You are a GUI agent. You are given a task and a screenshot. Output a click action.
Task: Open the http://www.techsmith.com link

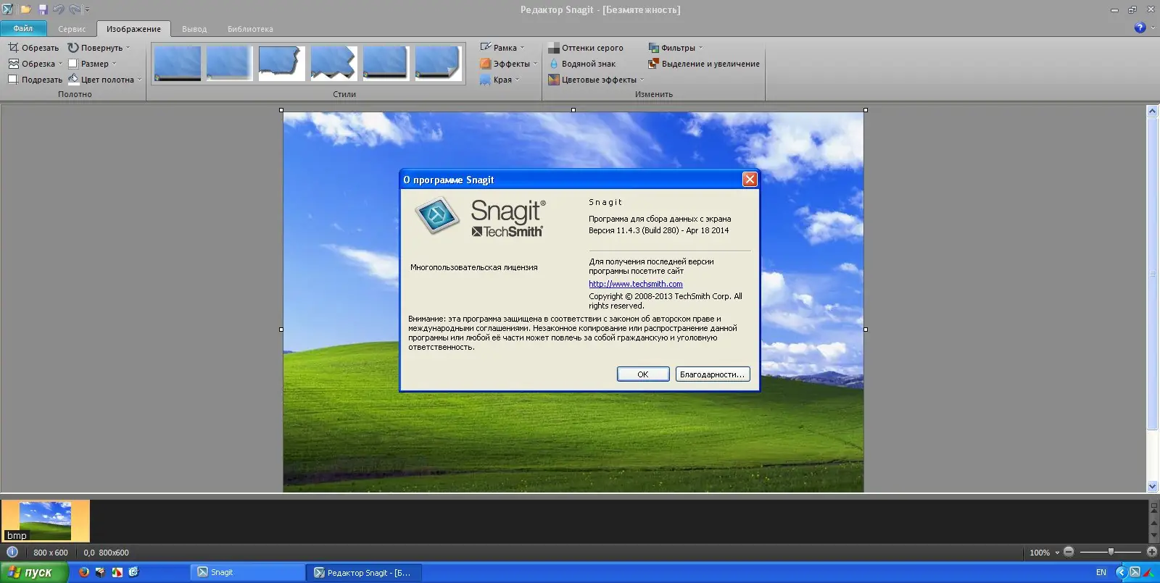[636, 284]
